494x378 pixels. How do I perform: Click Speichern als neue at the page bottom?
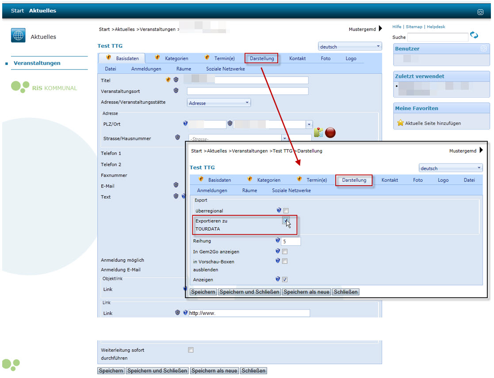coord(214,370)
